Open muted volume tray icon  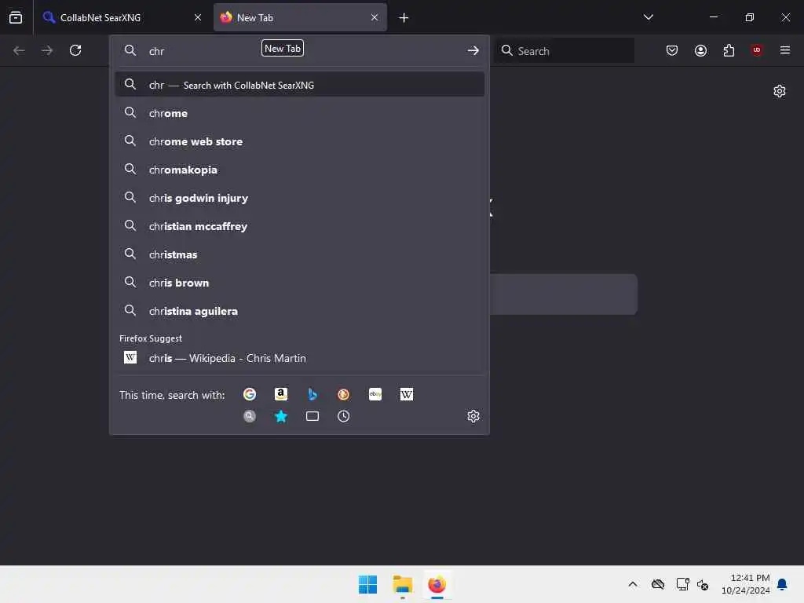click(x=703, y=584)
